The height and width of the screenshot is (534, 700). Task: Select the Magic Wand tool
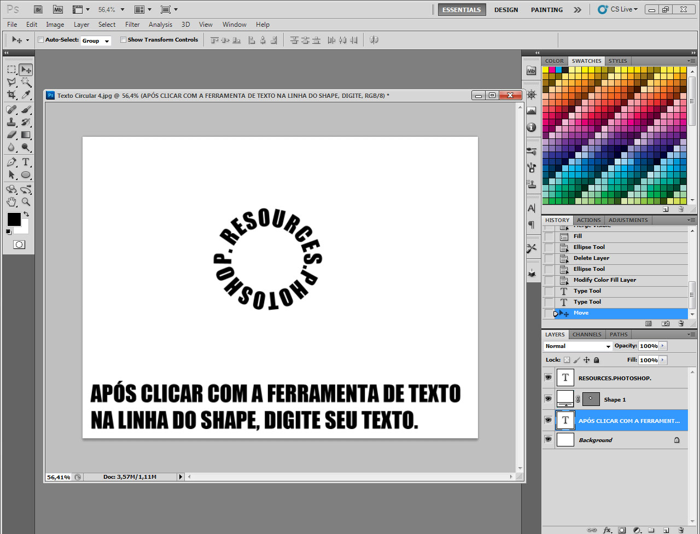(26, 82)
